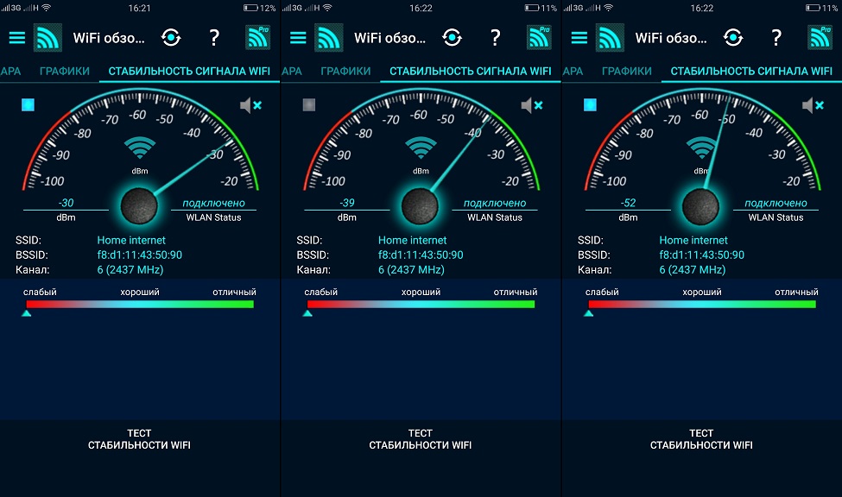Click the -39 dBm reading value
The image size is (842, 497).
click(347, 203)
